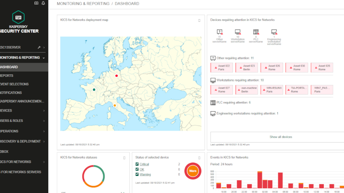Expand the Users & Roles chevron
This screenshot has height=193, width=344.
(44, 121)
